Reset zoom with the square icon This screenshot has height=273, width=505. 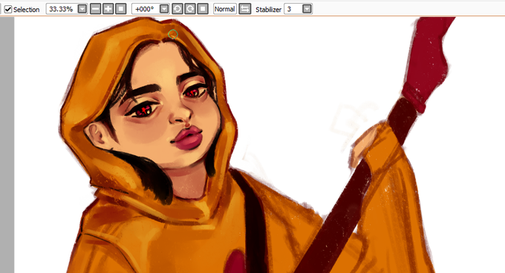(x=121, y=9)
